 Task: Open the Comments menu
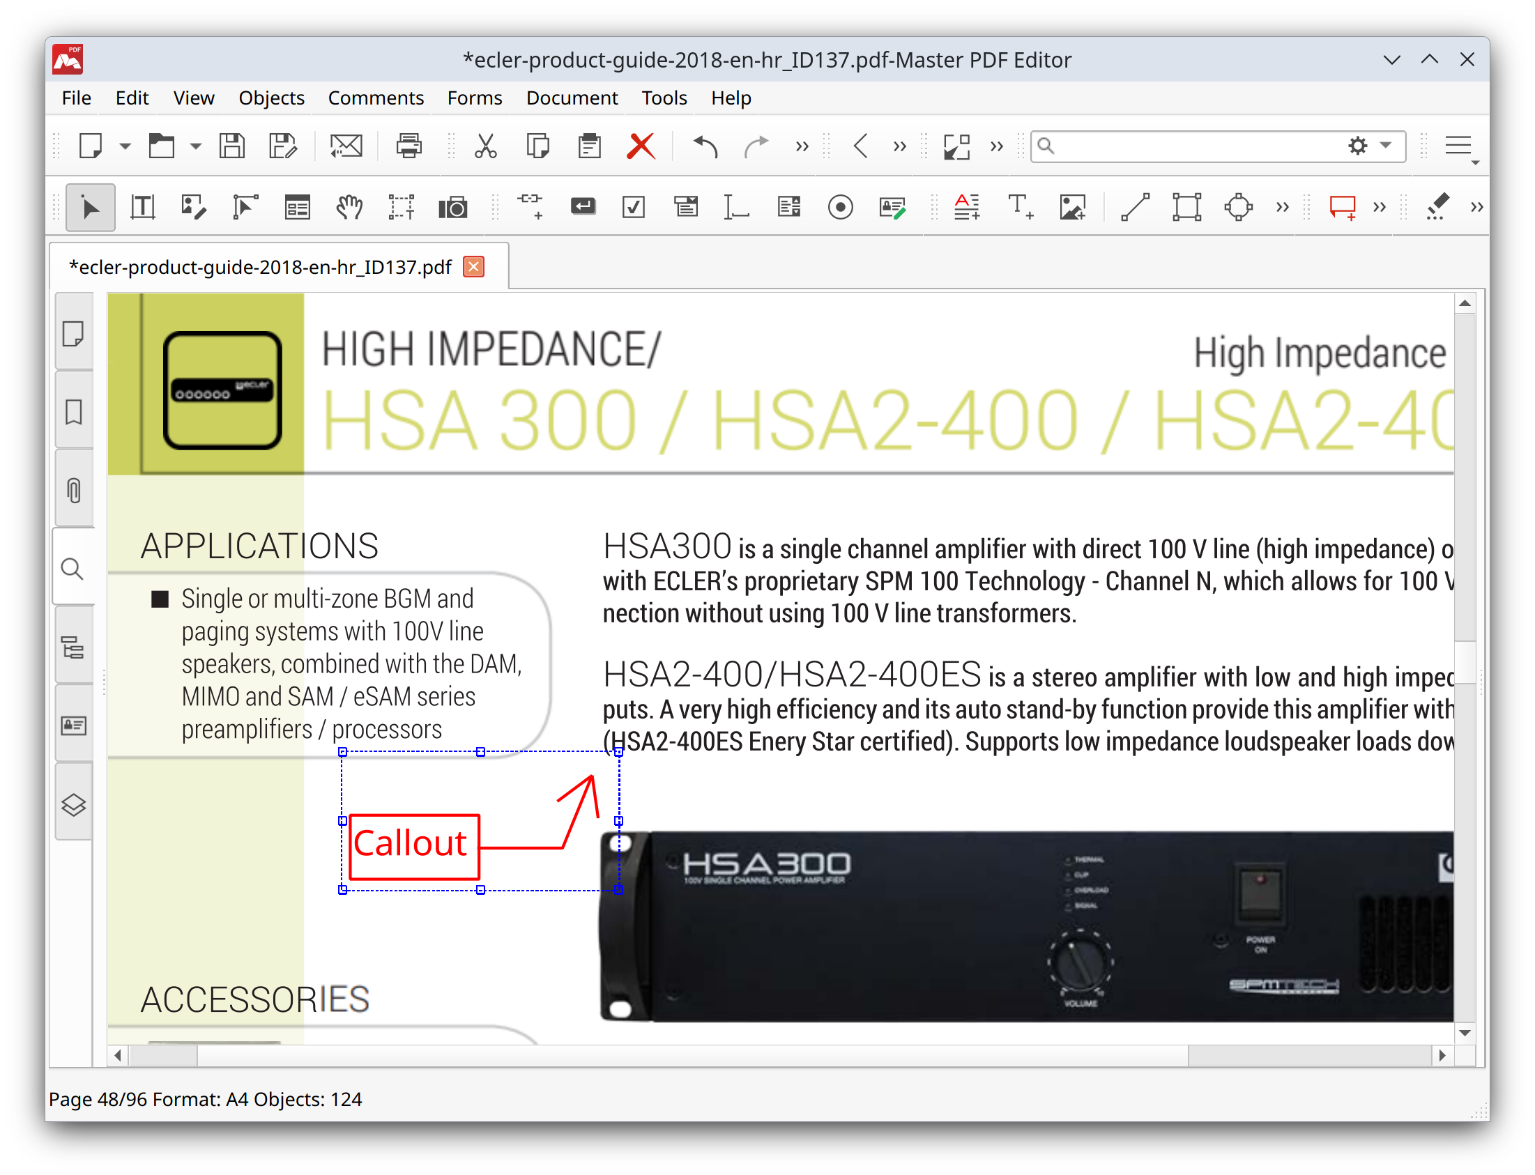point(375,98)
